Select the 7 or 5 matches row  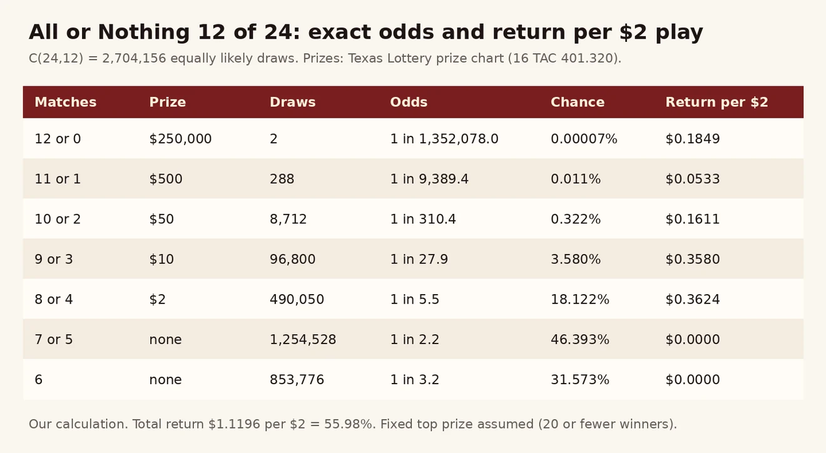click(413, 339)
